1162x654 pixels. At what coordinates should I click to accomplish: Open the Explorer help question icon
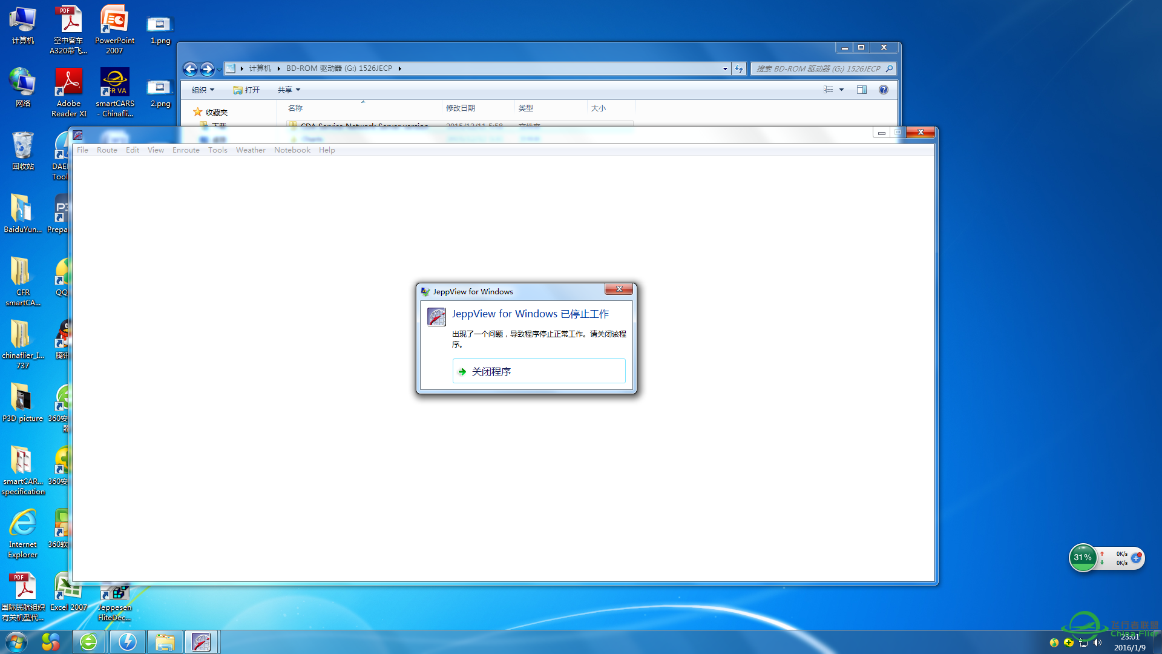coord(883,90)
